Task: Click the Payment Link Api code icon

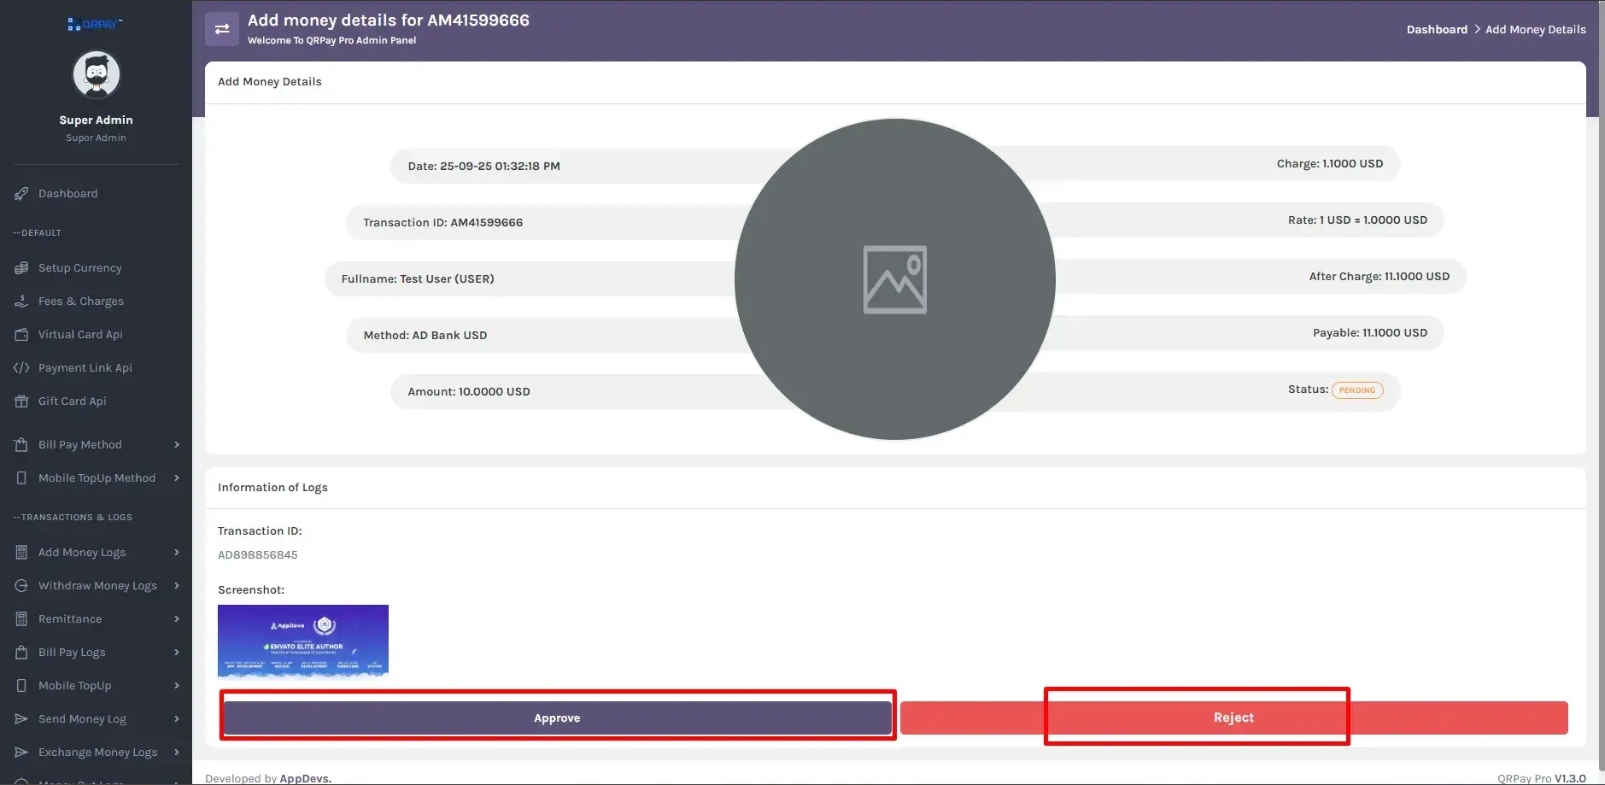Action: pyautogui.click(x=21, y=368)
